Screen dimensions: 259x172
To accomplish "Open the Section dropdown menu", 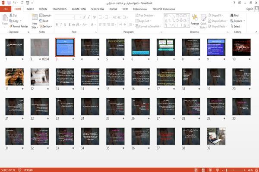I will coord(46,26).
